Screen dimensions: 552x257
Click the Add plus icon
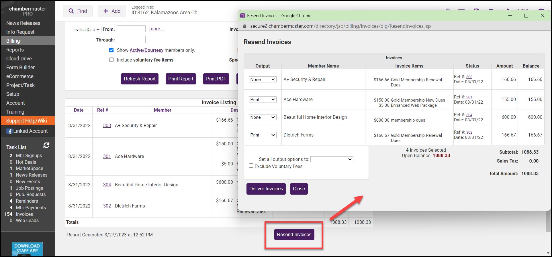(x=106, y=11)
